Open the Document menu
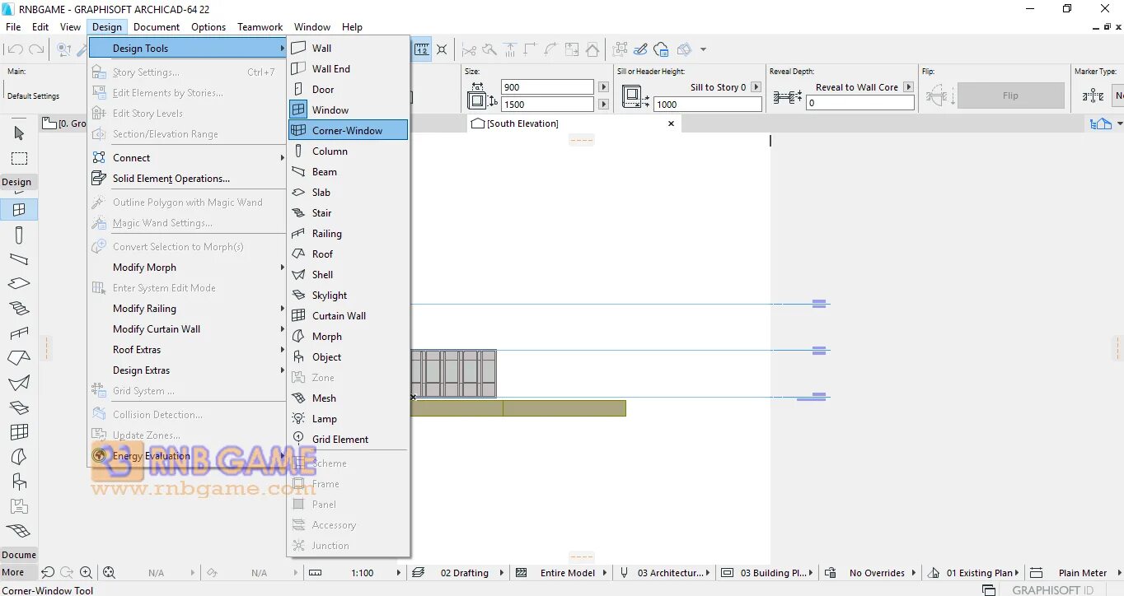Image resolution: width=1124 pixels, height=596 pixels. pos(157,26)
